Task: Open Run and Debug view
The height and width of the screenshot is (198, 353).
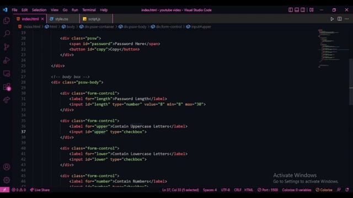Action: tap(7, 60)
